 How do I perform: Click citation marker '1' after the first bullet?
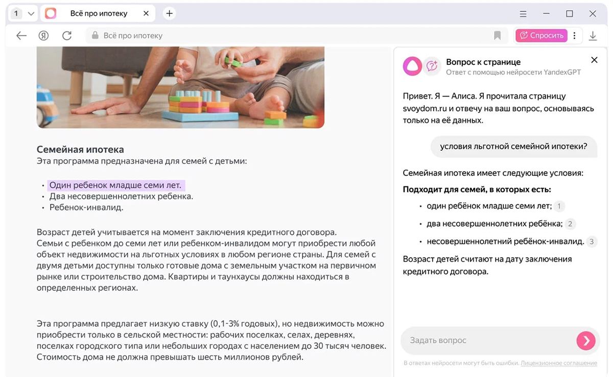pos(559,206)
